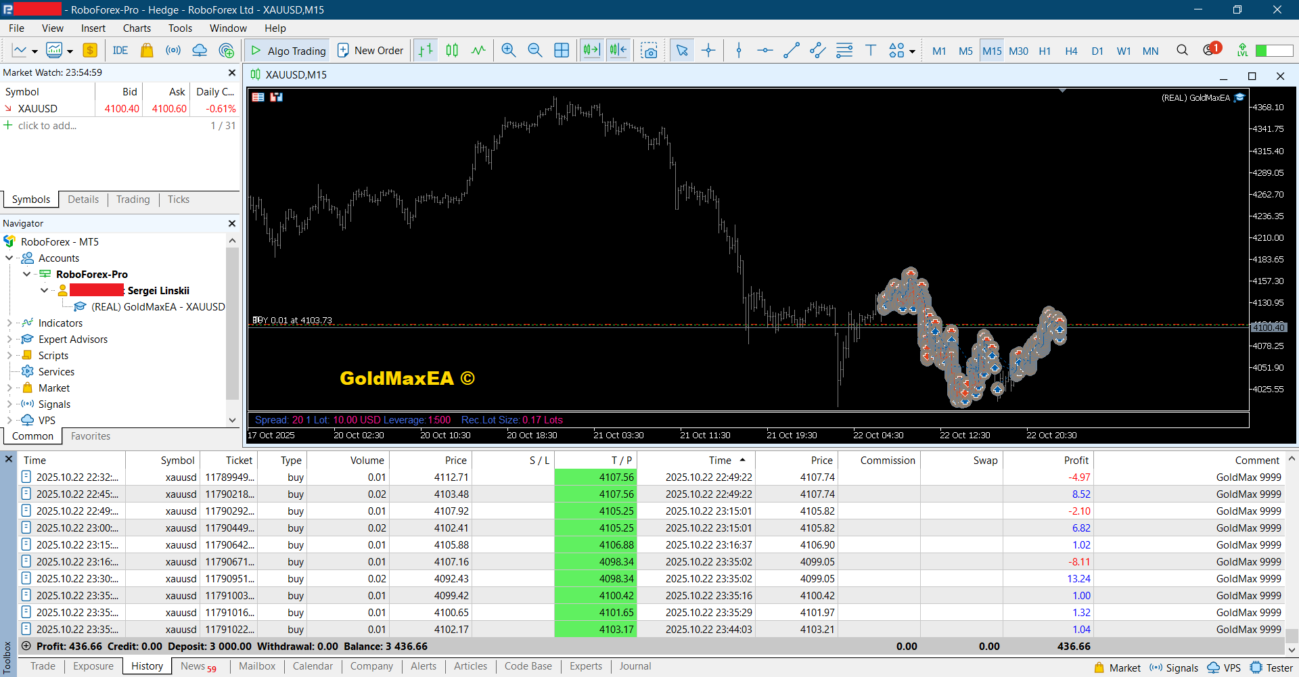This screenshot has width=1299, height=677.
Task: Toggle Algo Trading on or off
Action: pyautogui.click(x=288, y=51)
